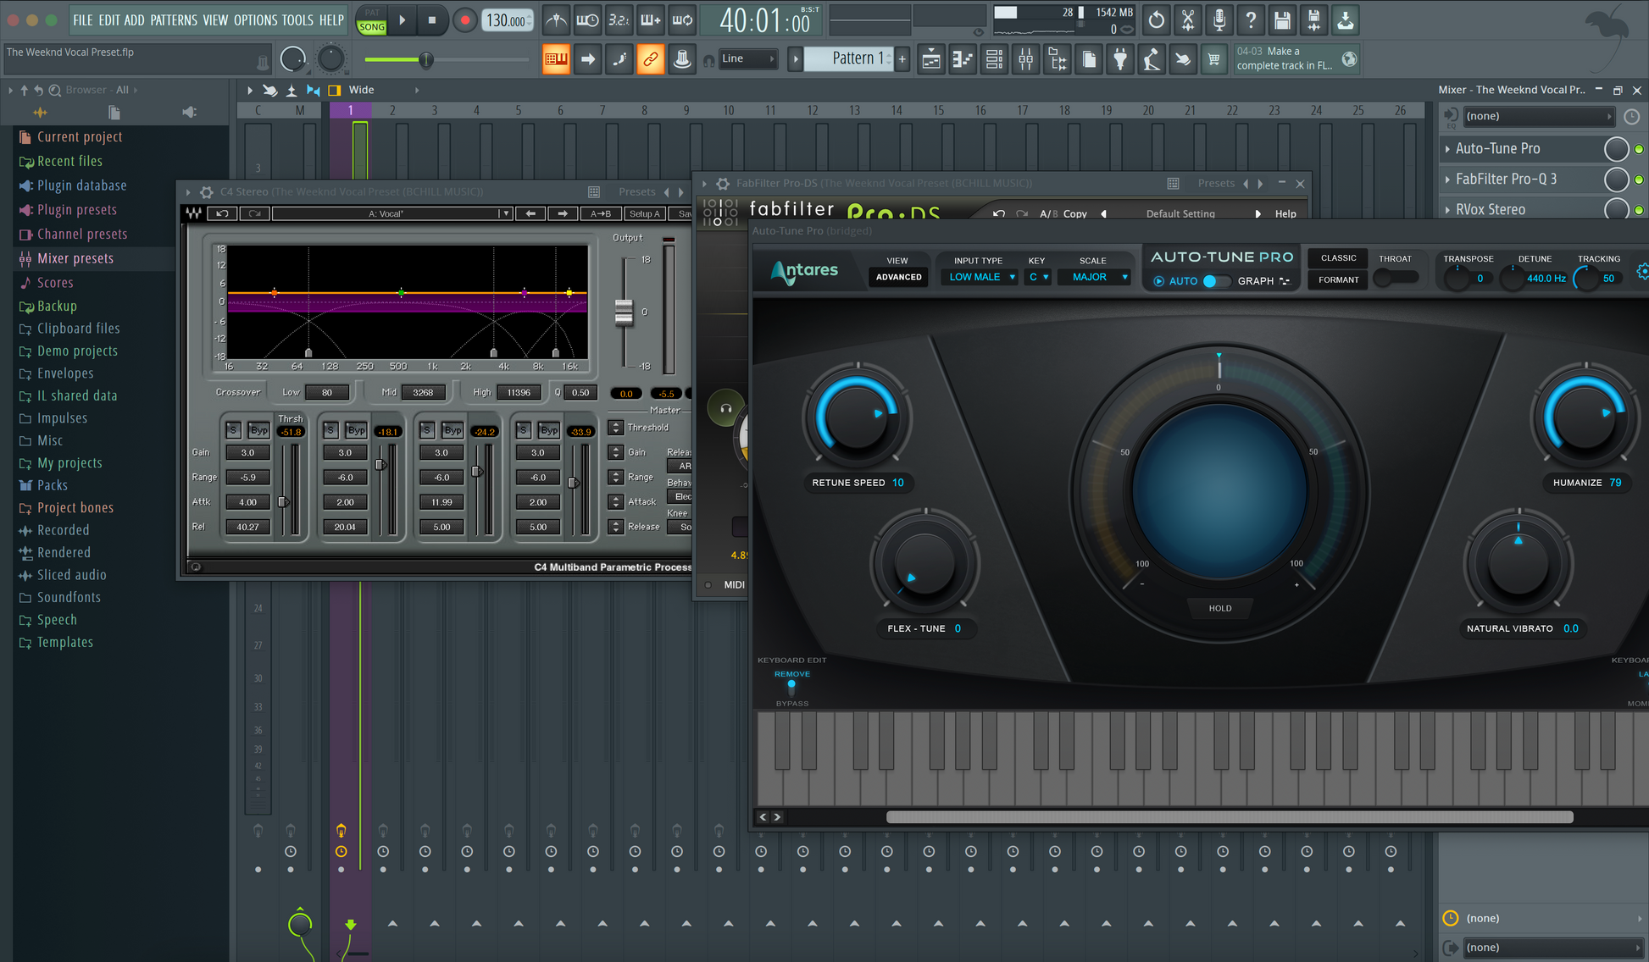The image size is (1649, 962).
Task: Open the Scale MAJOR dropdown
Action: [1094, 277]
